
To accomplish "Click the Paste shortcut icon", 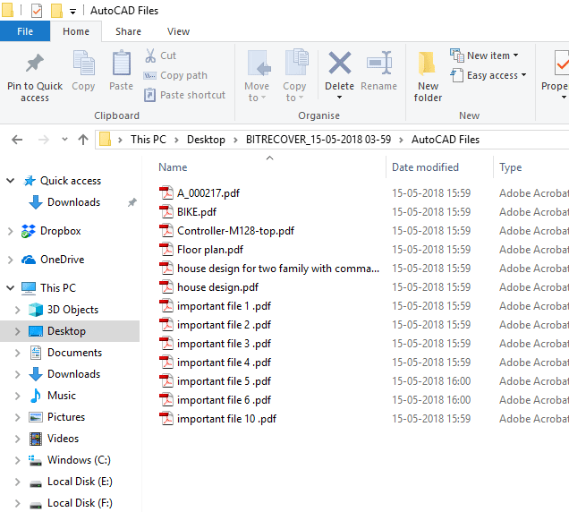I will click(149, 95).
